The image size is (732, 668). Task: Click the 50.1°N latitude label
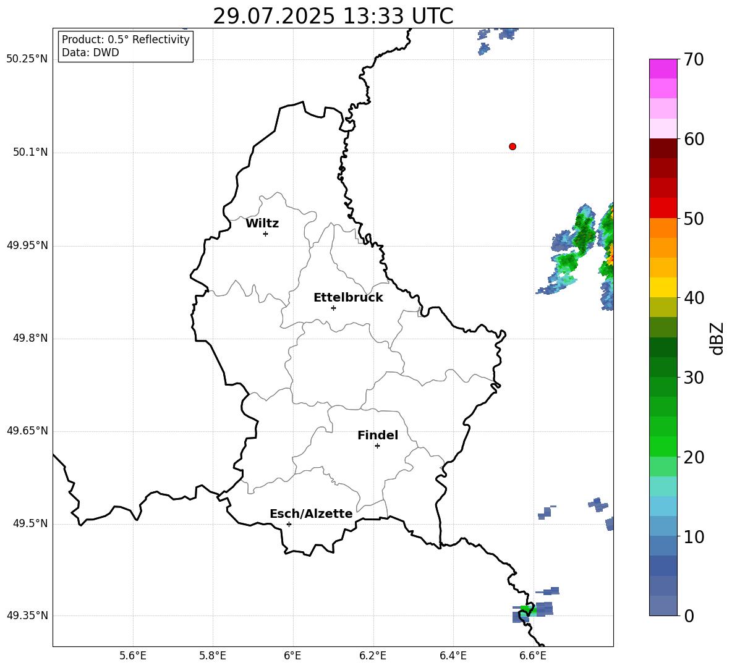point(31,153)
